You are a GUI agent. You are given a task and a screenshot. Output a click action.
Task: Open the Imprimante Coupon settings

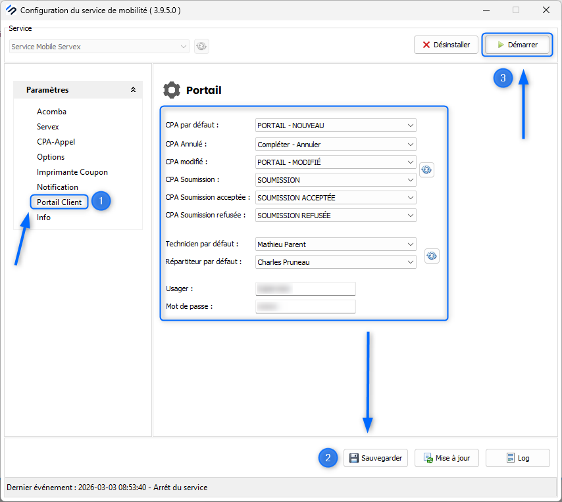pos(72,172)
